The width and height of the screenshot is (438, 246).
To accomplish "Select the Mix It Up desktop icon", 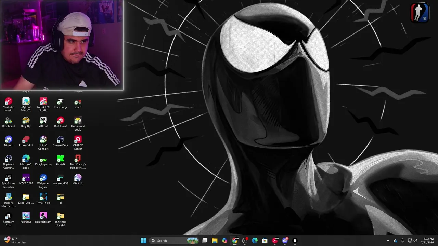I will [78, 180].
